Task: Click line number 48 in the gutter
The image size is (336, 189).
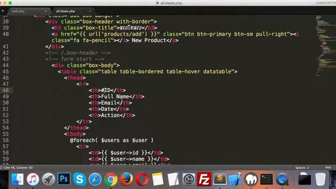Action: tap(6, 90)
